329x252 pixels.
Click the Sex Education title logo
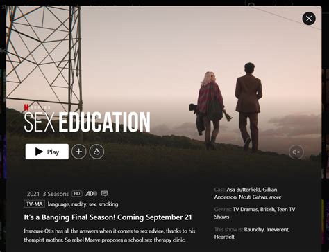point(87,122)
